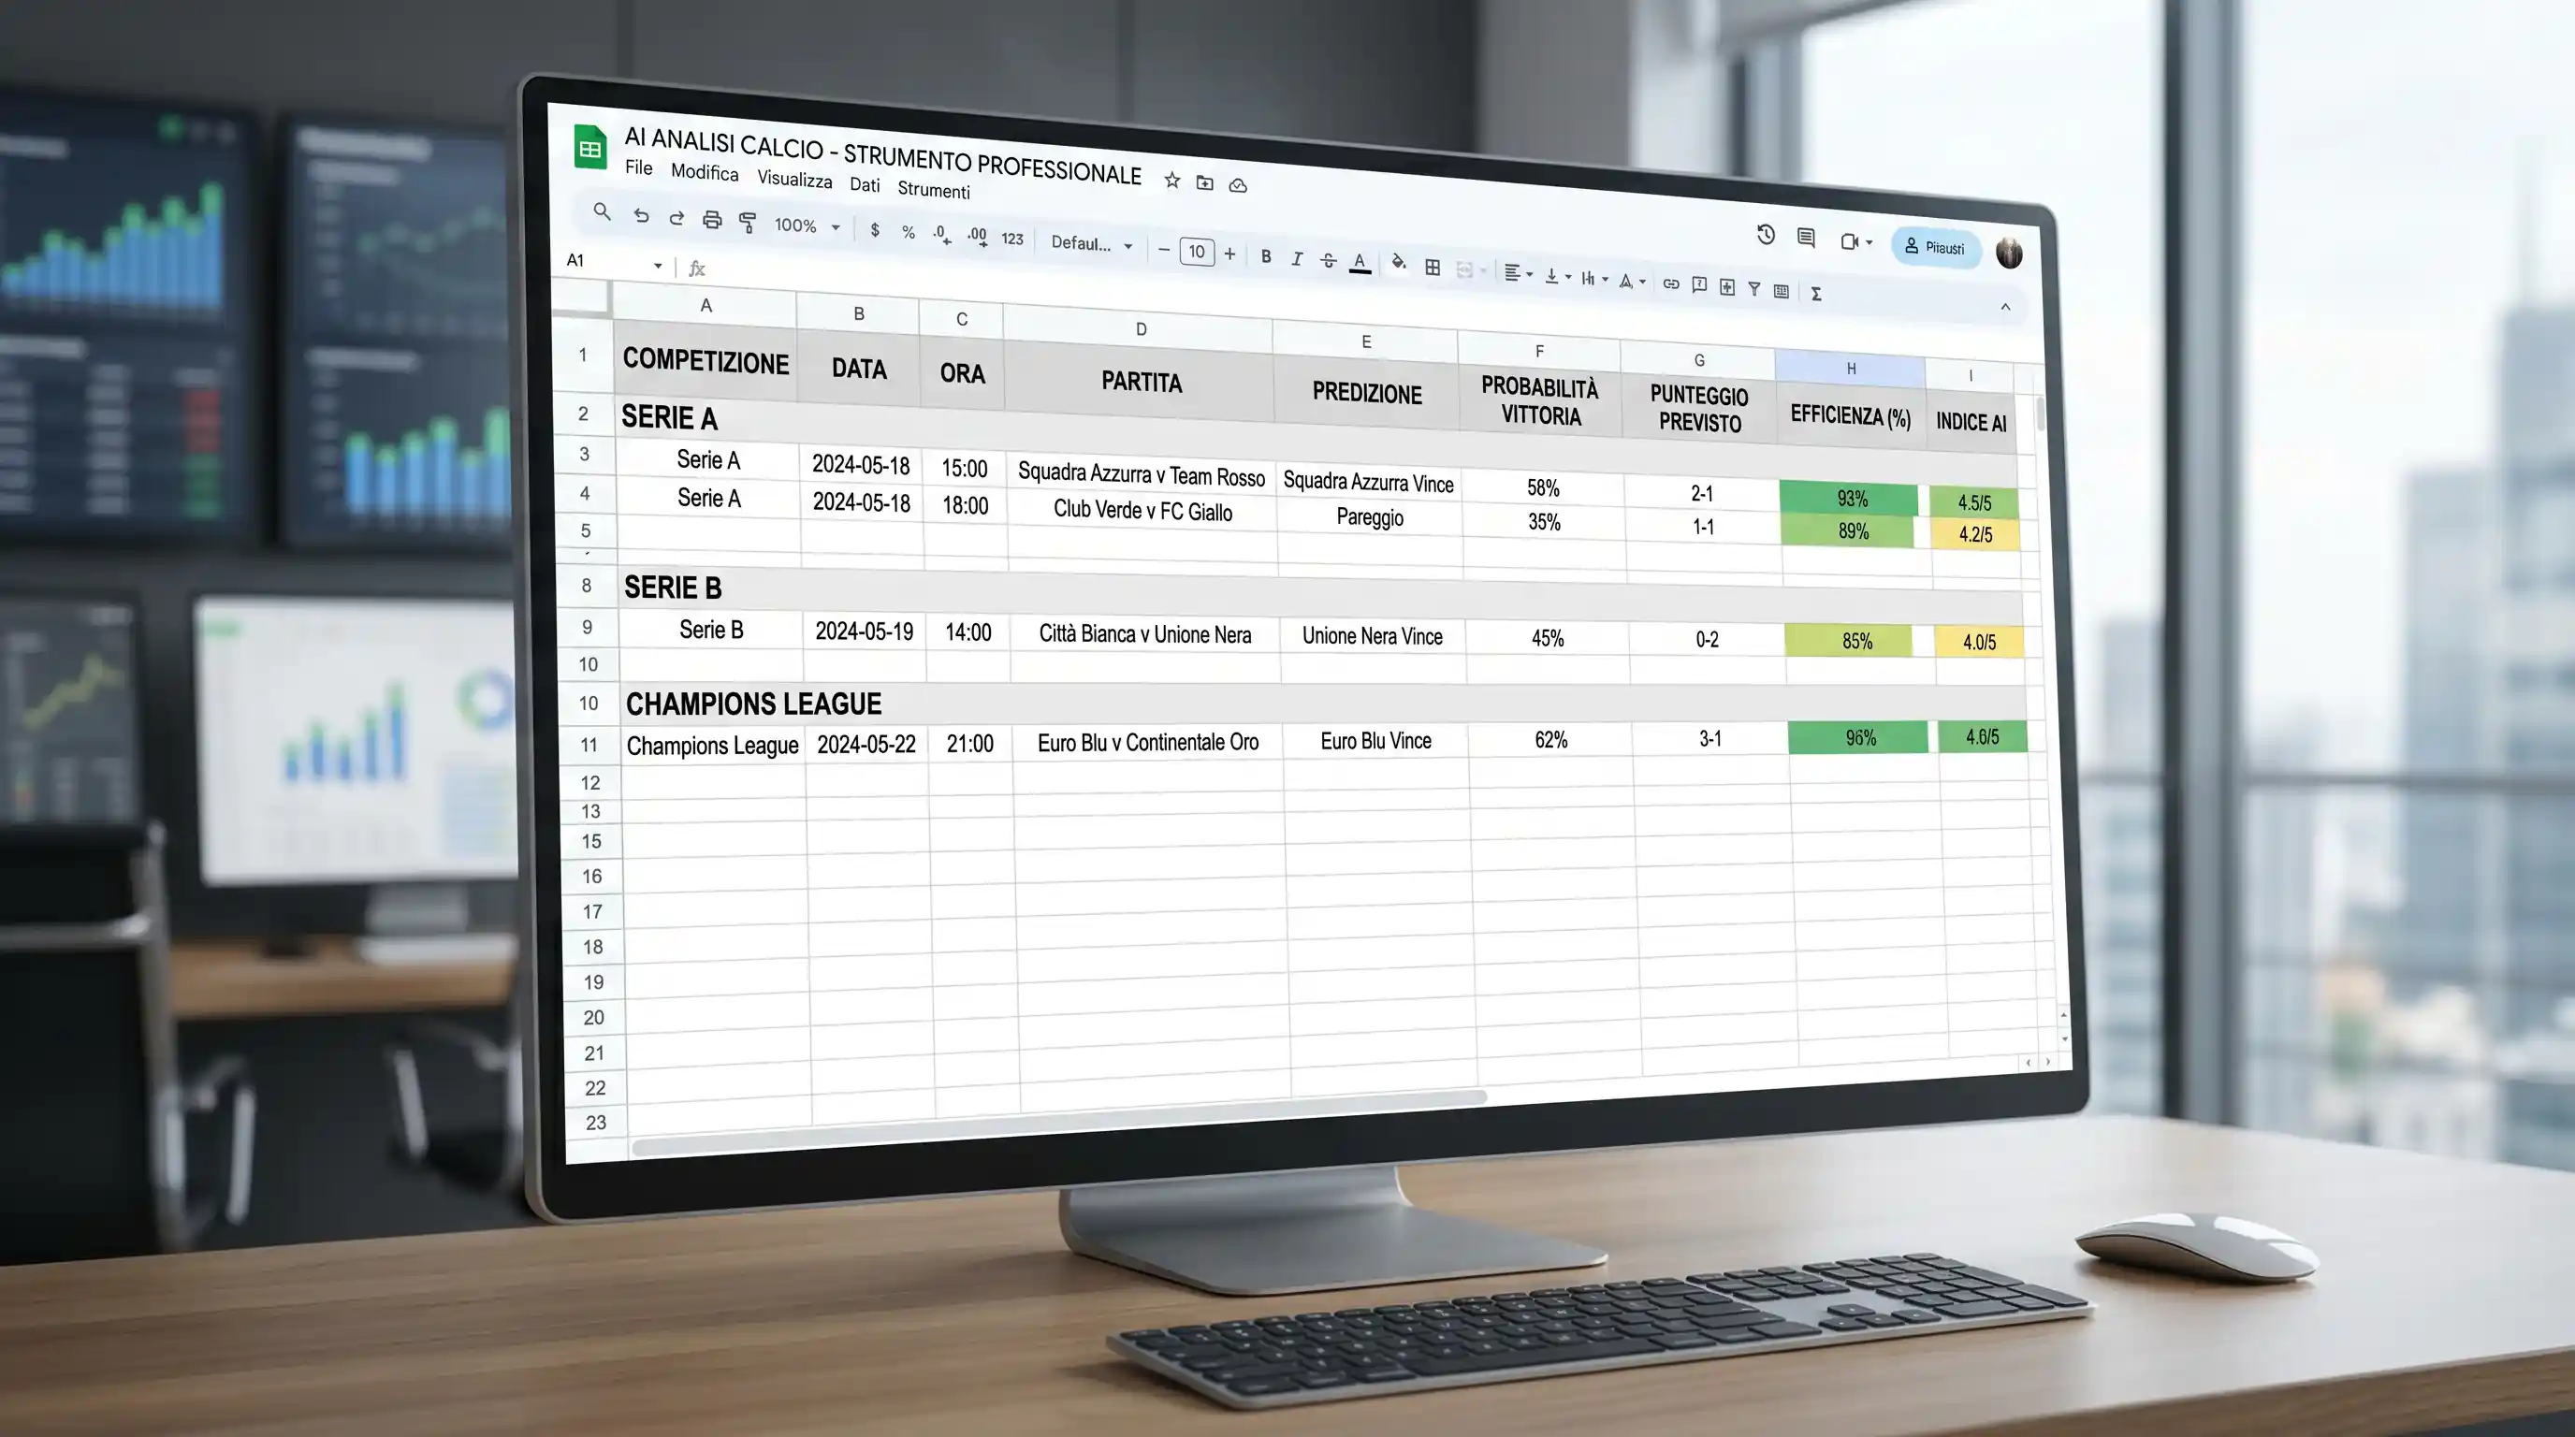Insert a link using chain icon
Screen dimensions: 2575x1437
tap(1670, 283)
